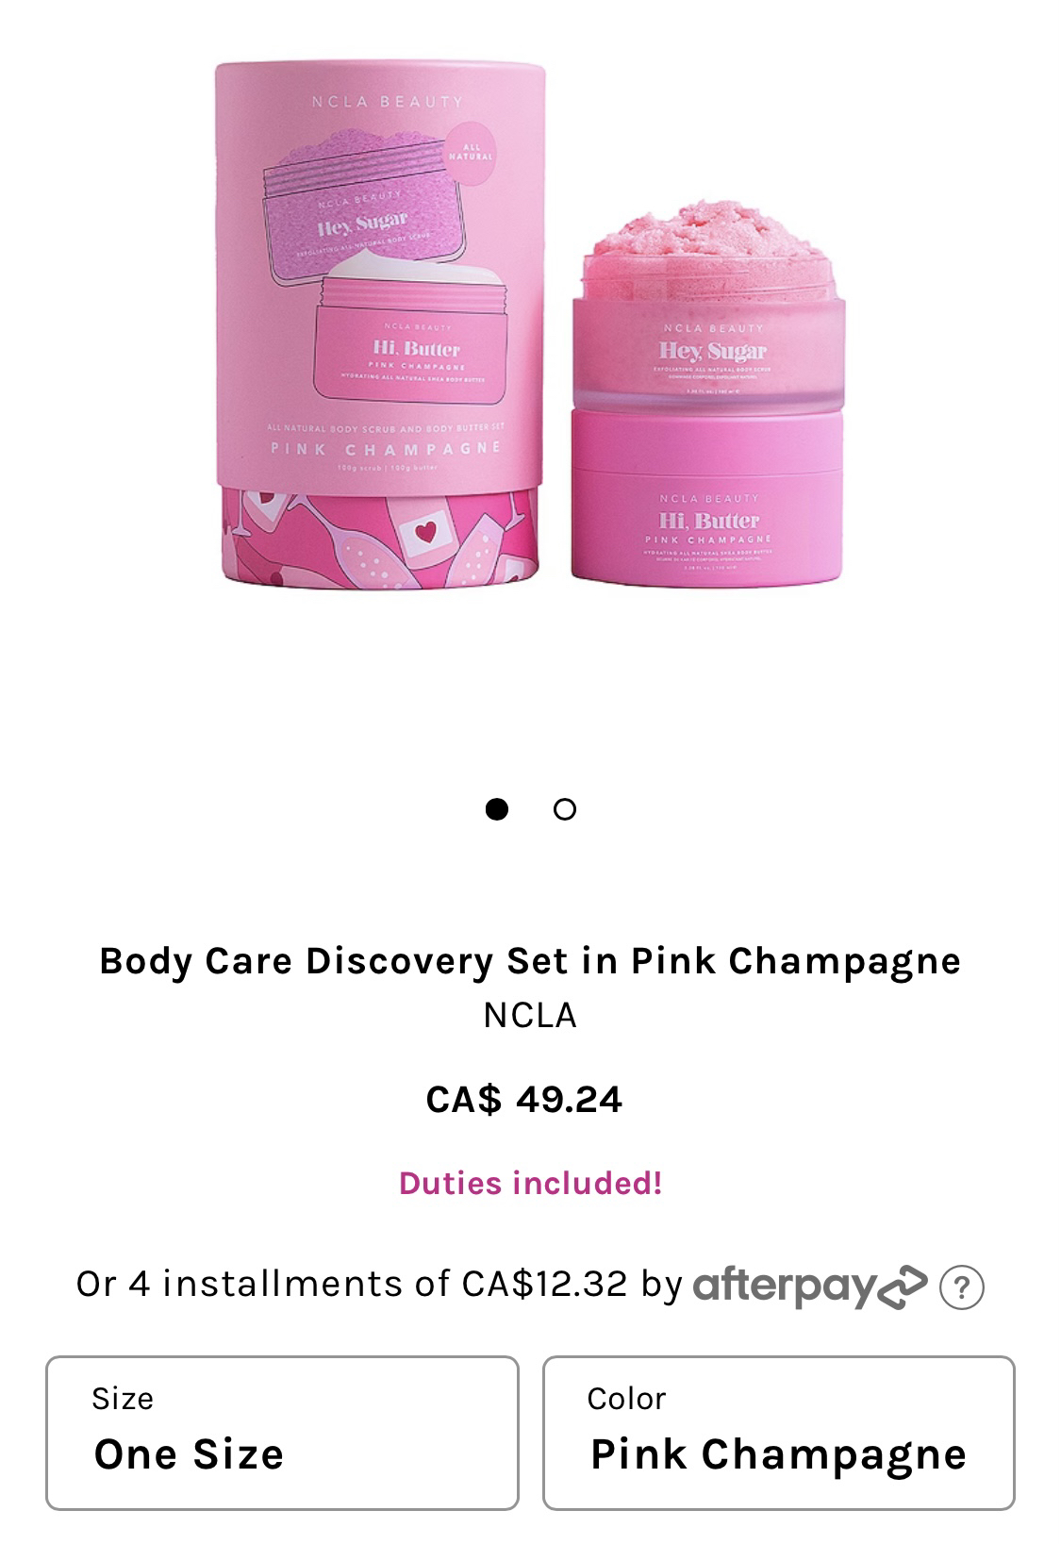Click the Duties included notice
The width and height of the screenshot is (1061, 1544).
(x=530, y=1183)
